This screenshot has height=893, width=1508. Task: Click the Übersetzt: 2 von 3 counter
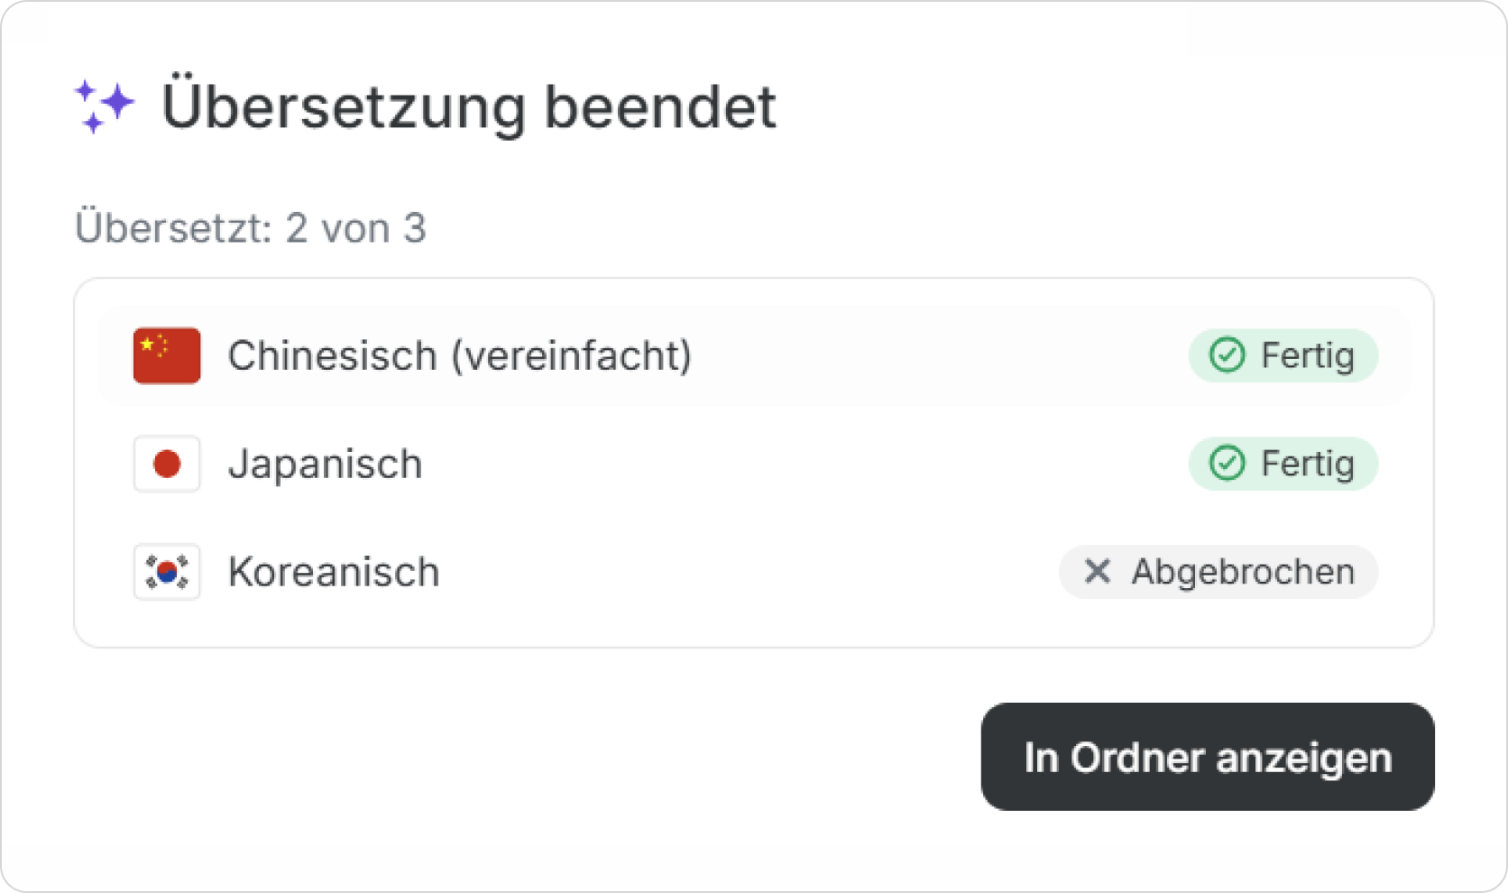point(250,228)
